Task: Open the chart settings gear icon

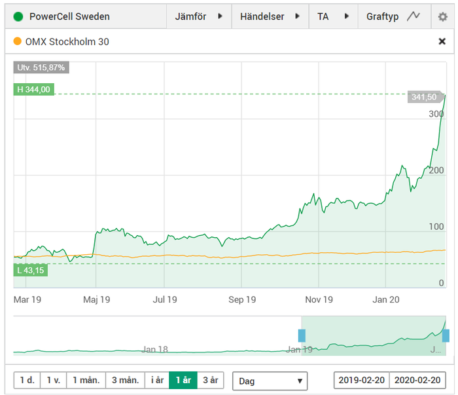Action: click(442, 16)
